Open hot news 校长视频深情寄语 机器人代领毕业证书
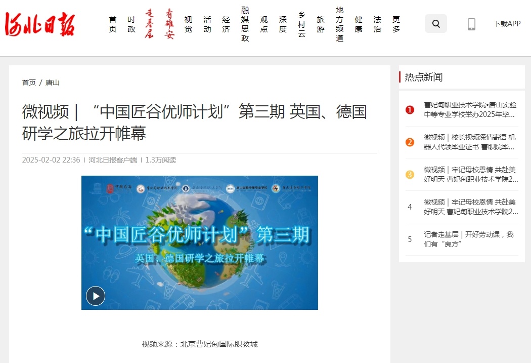 tap(470, 142)
